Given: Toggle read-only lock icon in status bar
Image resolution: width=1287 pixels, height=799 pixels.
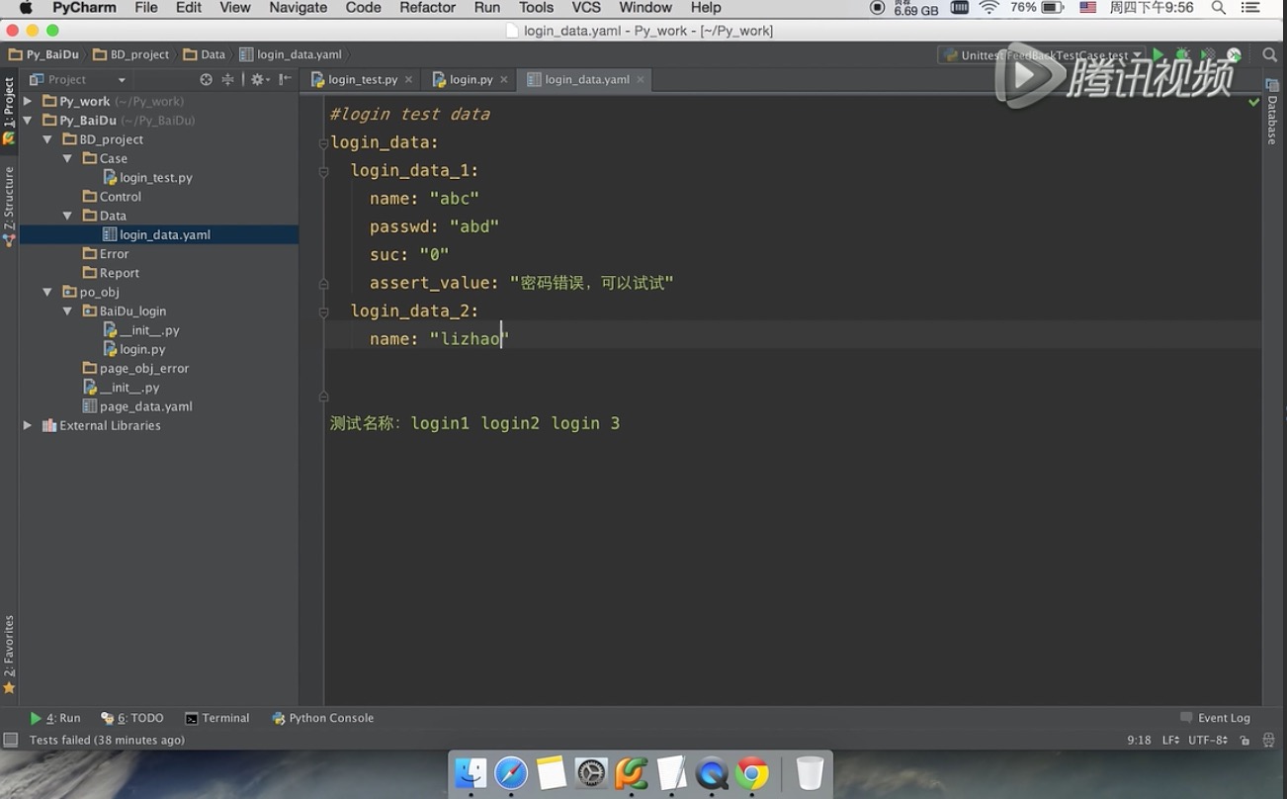Looking at the screenshot, I should 1244,740.
